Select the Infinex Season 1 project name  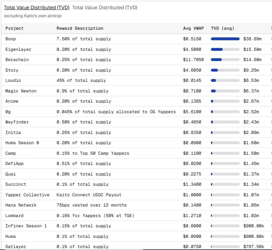pos(26,226)
